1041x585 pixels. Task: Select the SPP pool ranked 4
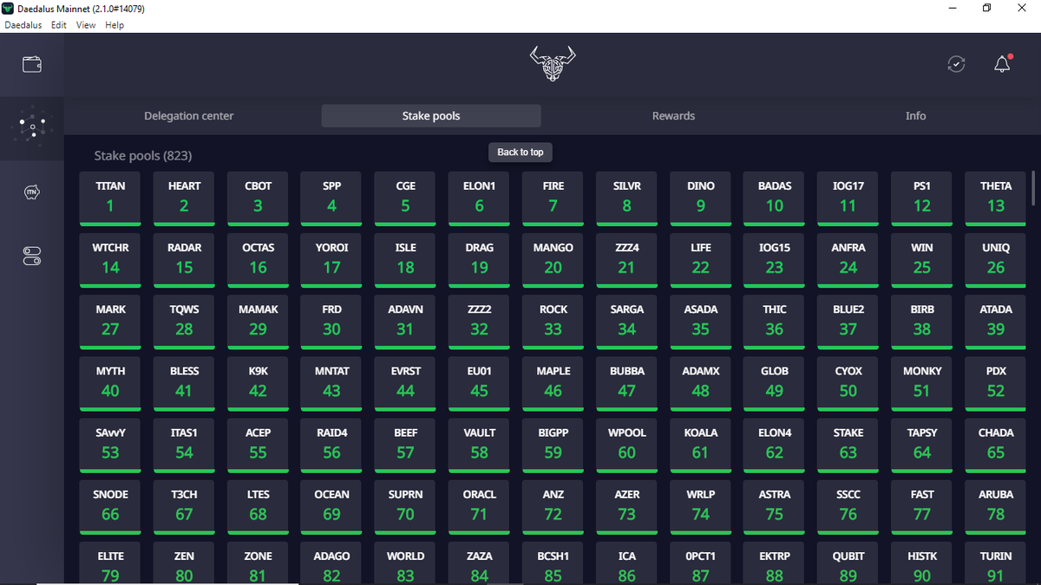click(x=331, y=199)
